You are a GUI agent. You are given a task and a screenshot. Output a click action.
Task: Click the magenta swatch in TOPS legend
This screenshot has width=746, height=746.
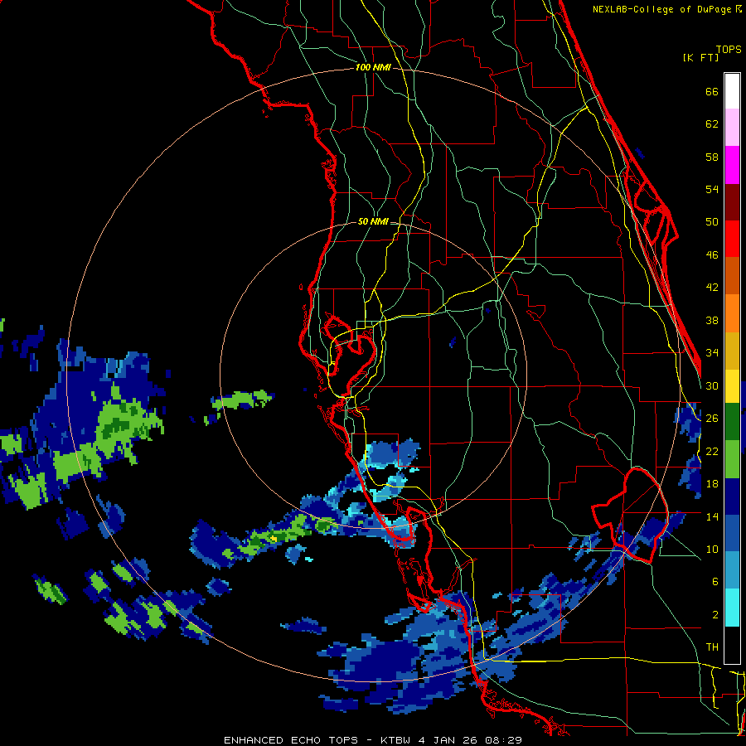click(x=732, y=165)
